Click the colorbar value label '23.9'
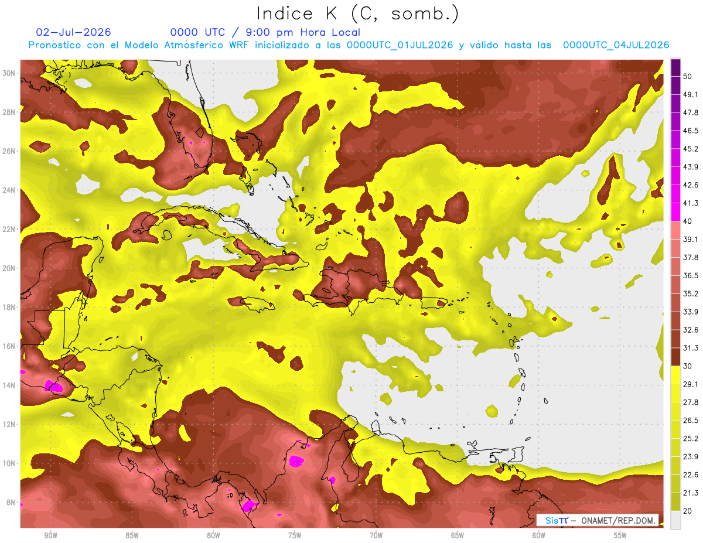The height and width of the screenshot is (543, 703). [x=691, y=456]
